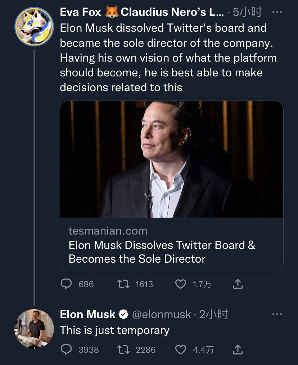Open Eva Fox's profile avatar

(34, 26)
